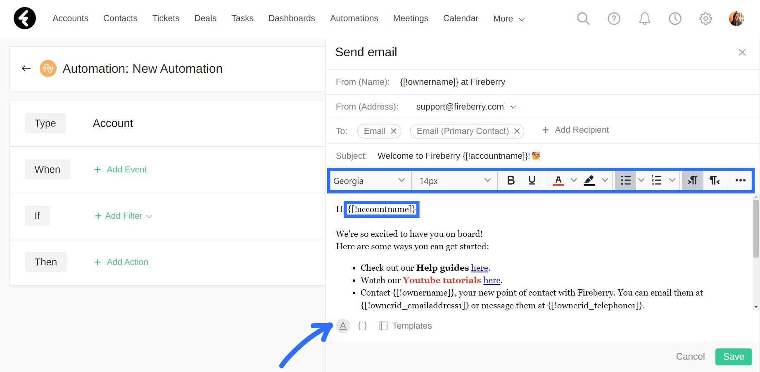This screenshot has height=372, width=760.
Task: Expand the bulleted list style arrow
Action: pos(641,180)
